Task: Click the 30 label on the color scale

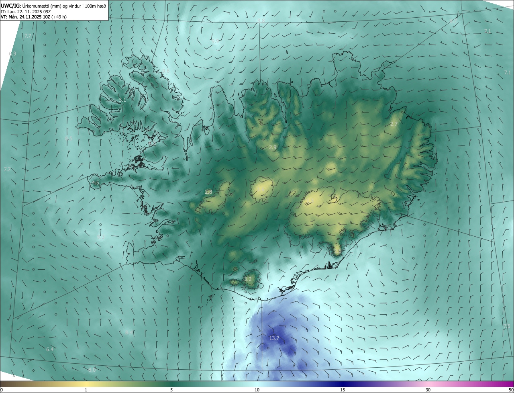Action: (428, 390)
